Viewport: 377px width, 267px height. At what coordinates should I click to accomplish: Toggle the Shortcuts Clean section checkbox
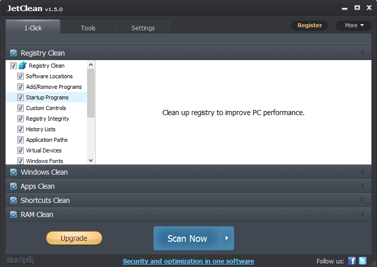tap(14, 200)
